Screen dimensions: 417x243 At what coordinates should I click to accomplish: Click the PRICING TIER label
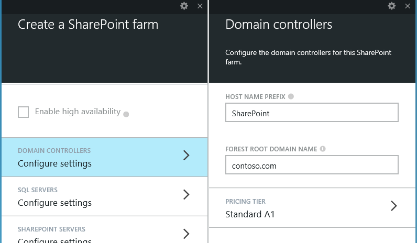(x=246, y=202)
